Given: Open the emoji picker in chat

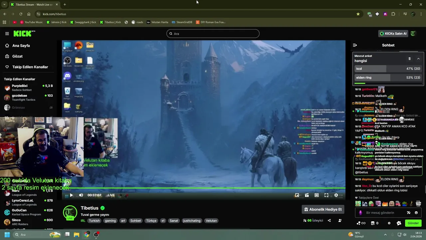Looking at the screenshot, I should point(416,213).
